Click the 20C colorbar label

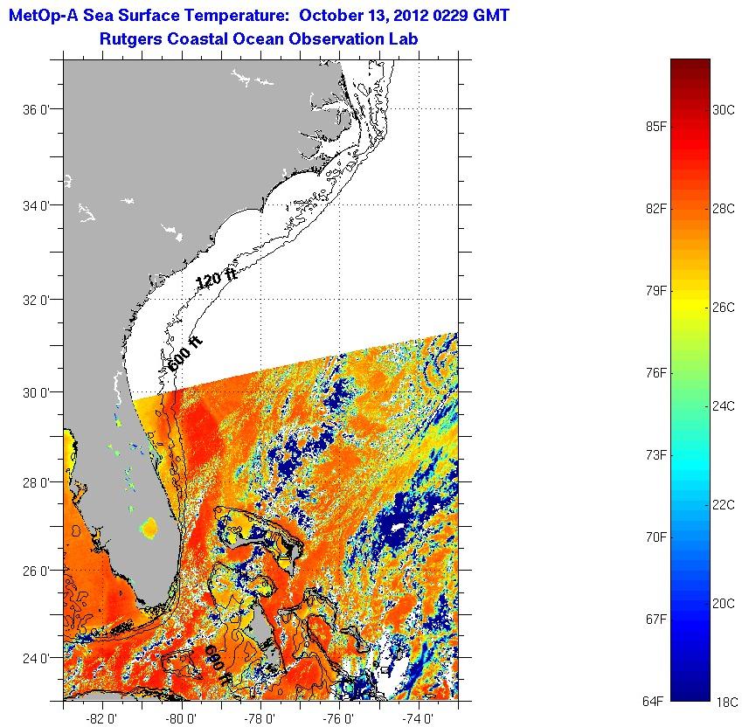724,604
